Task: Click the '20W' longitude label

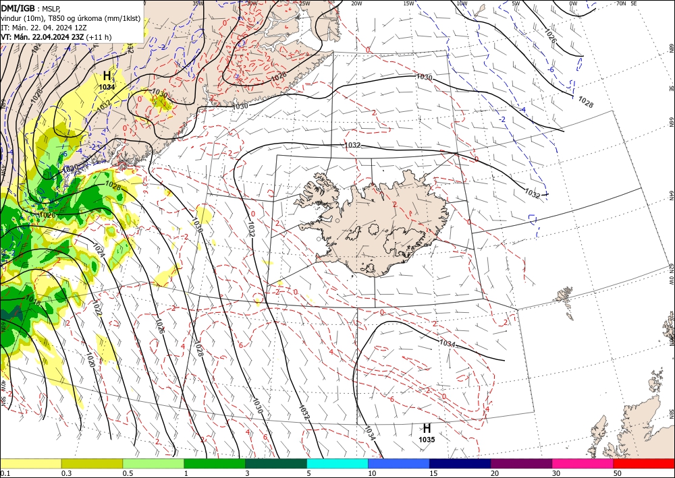Action: click(356, 3)
